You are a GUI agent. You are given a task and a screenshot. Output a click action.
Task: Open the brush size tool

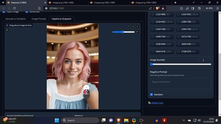tap(137, 32)
